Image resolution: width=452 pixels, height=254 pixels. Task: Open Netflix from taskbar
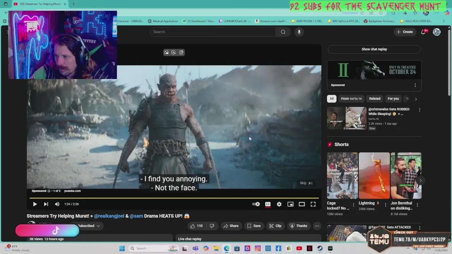pyautogui.click(x=310, y=248)
